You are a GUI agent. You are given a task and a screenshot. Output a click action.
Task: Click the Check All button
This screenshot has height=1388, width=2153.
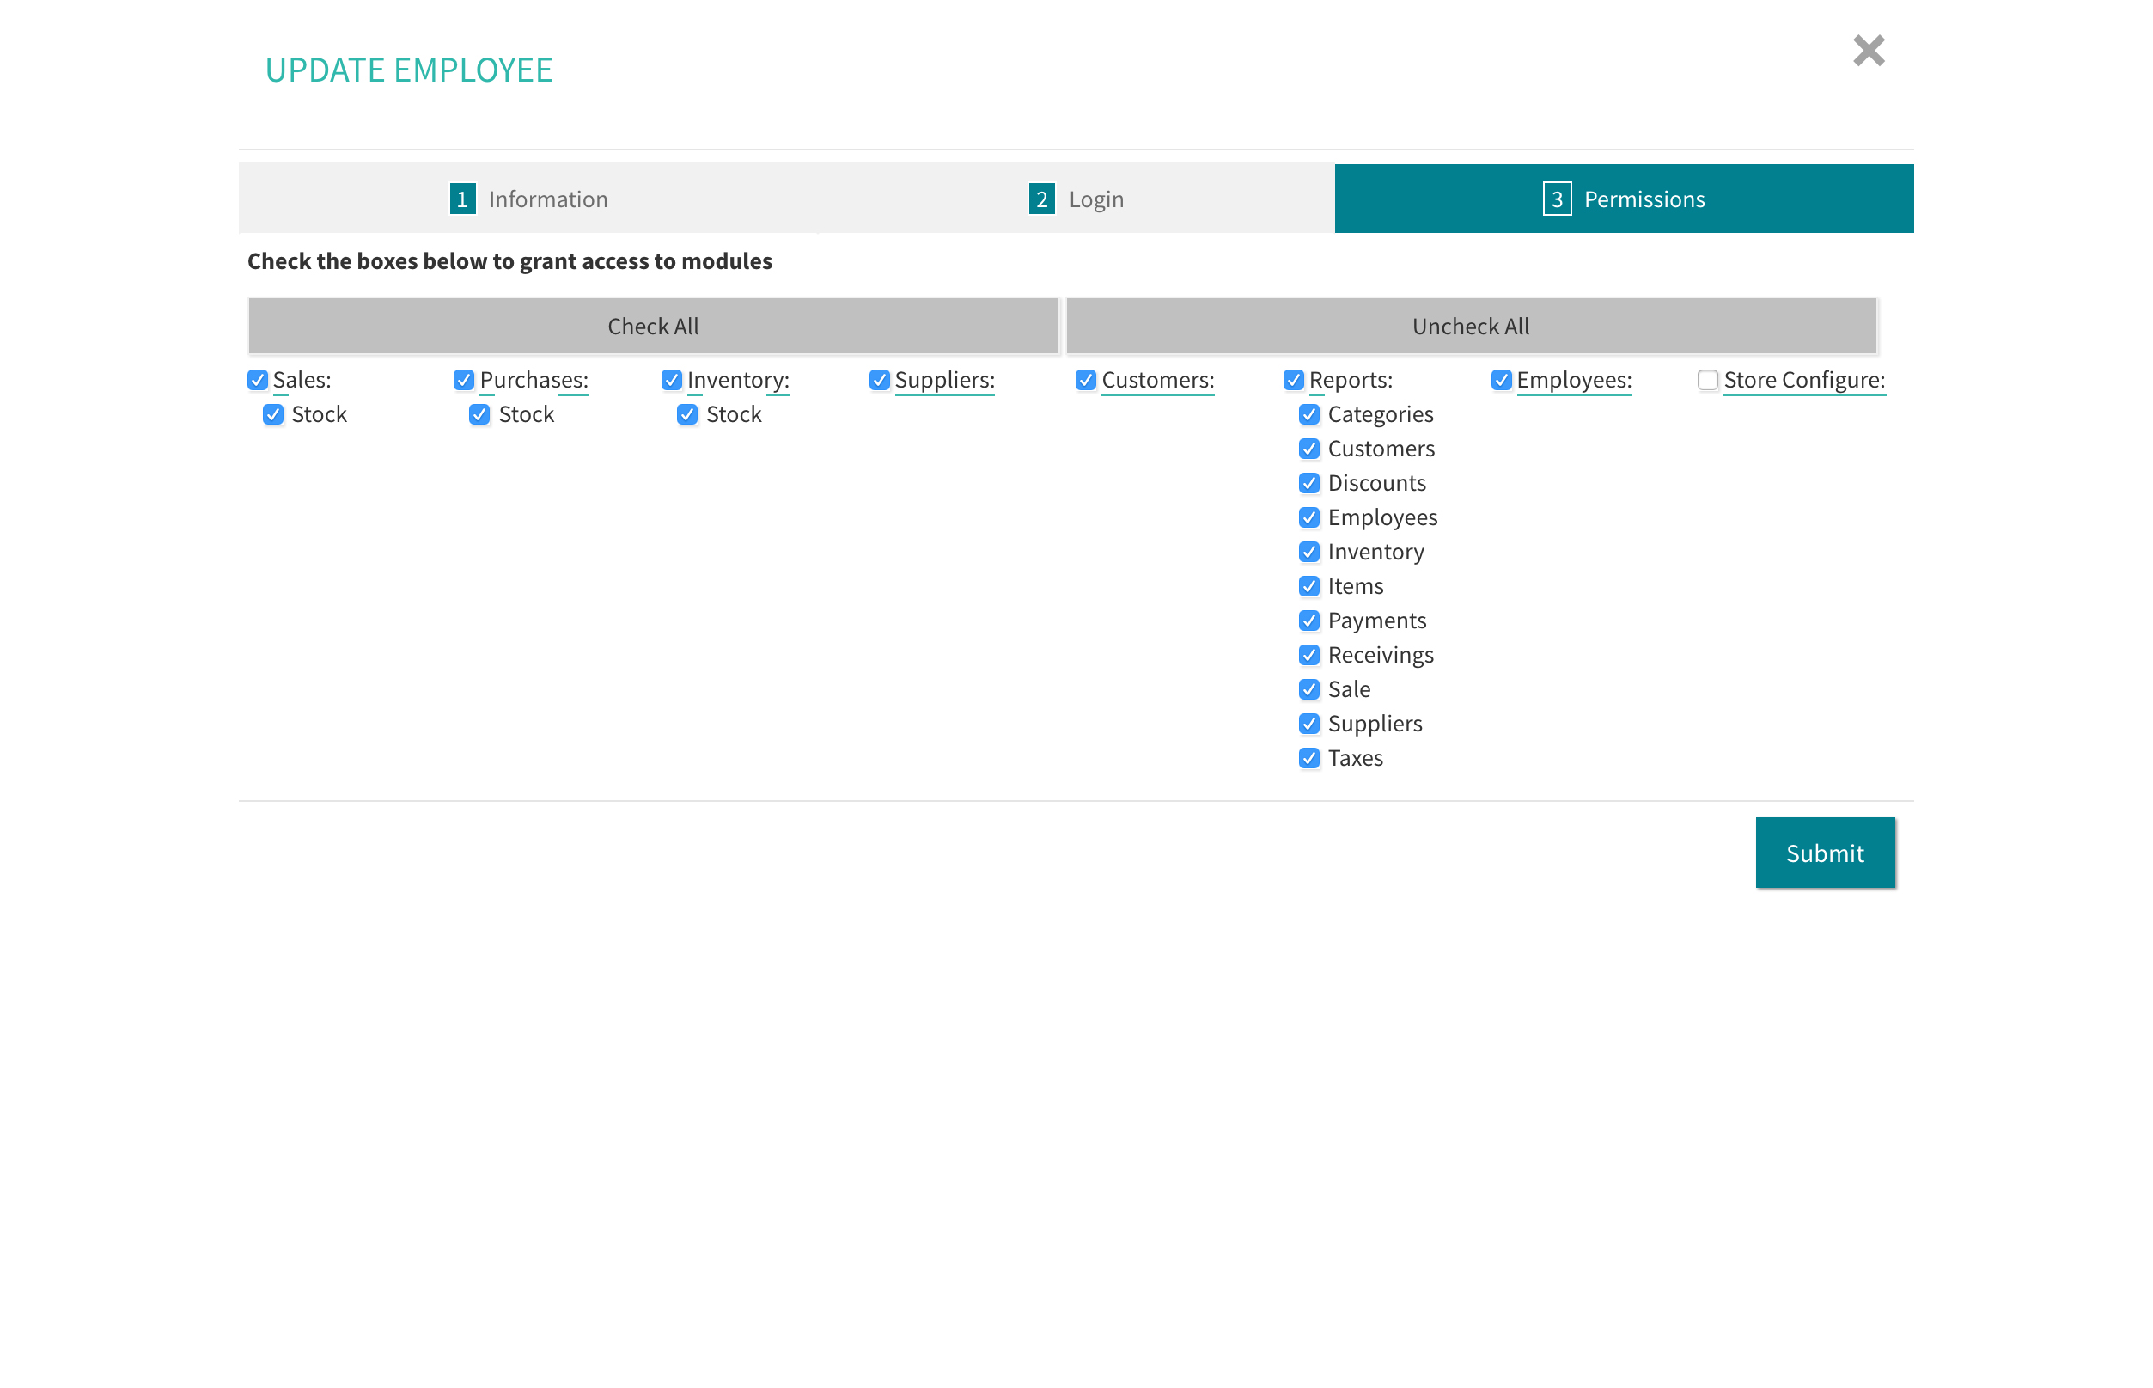653,327
